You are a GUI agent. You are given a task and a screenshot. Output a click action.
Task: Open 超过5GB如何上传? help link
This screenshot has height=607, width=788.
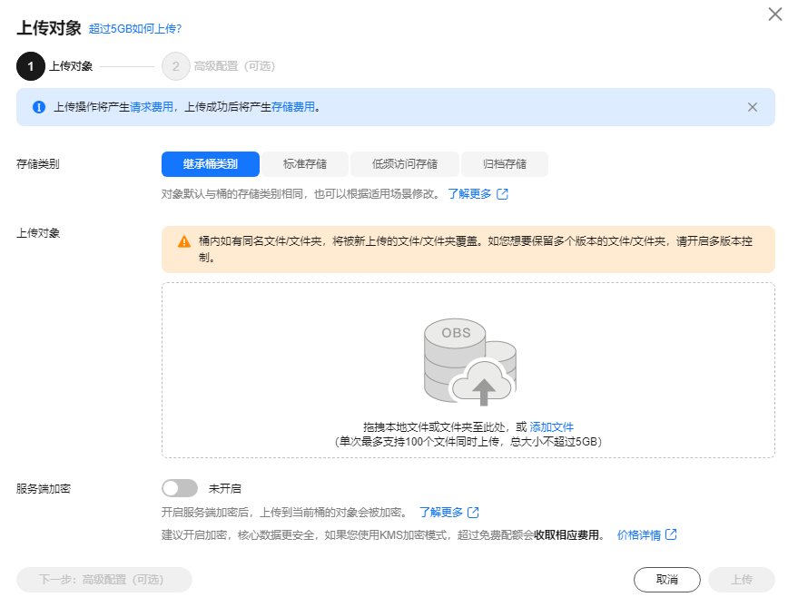pos(135,29)
